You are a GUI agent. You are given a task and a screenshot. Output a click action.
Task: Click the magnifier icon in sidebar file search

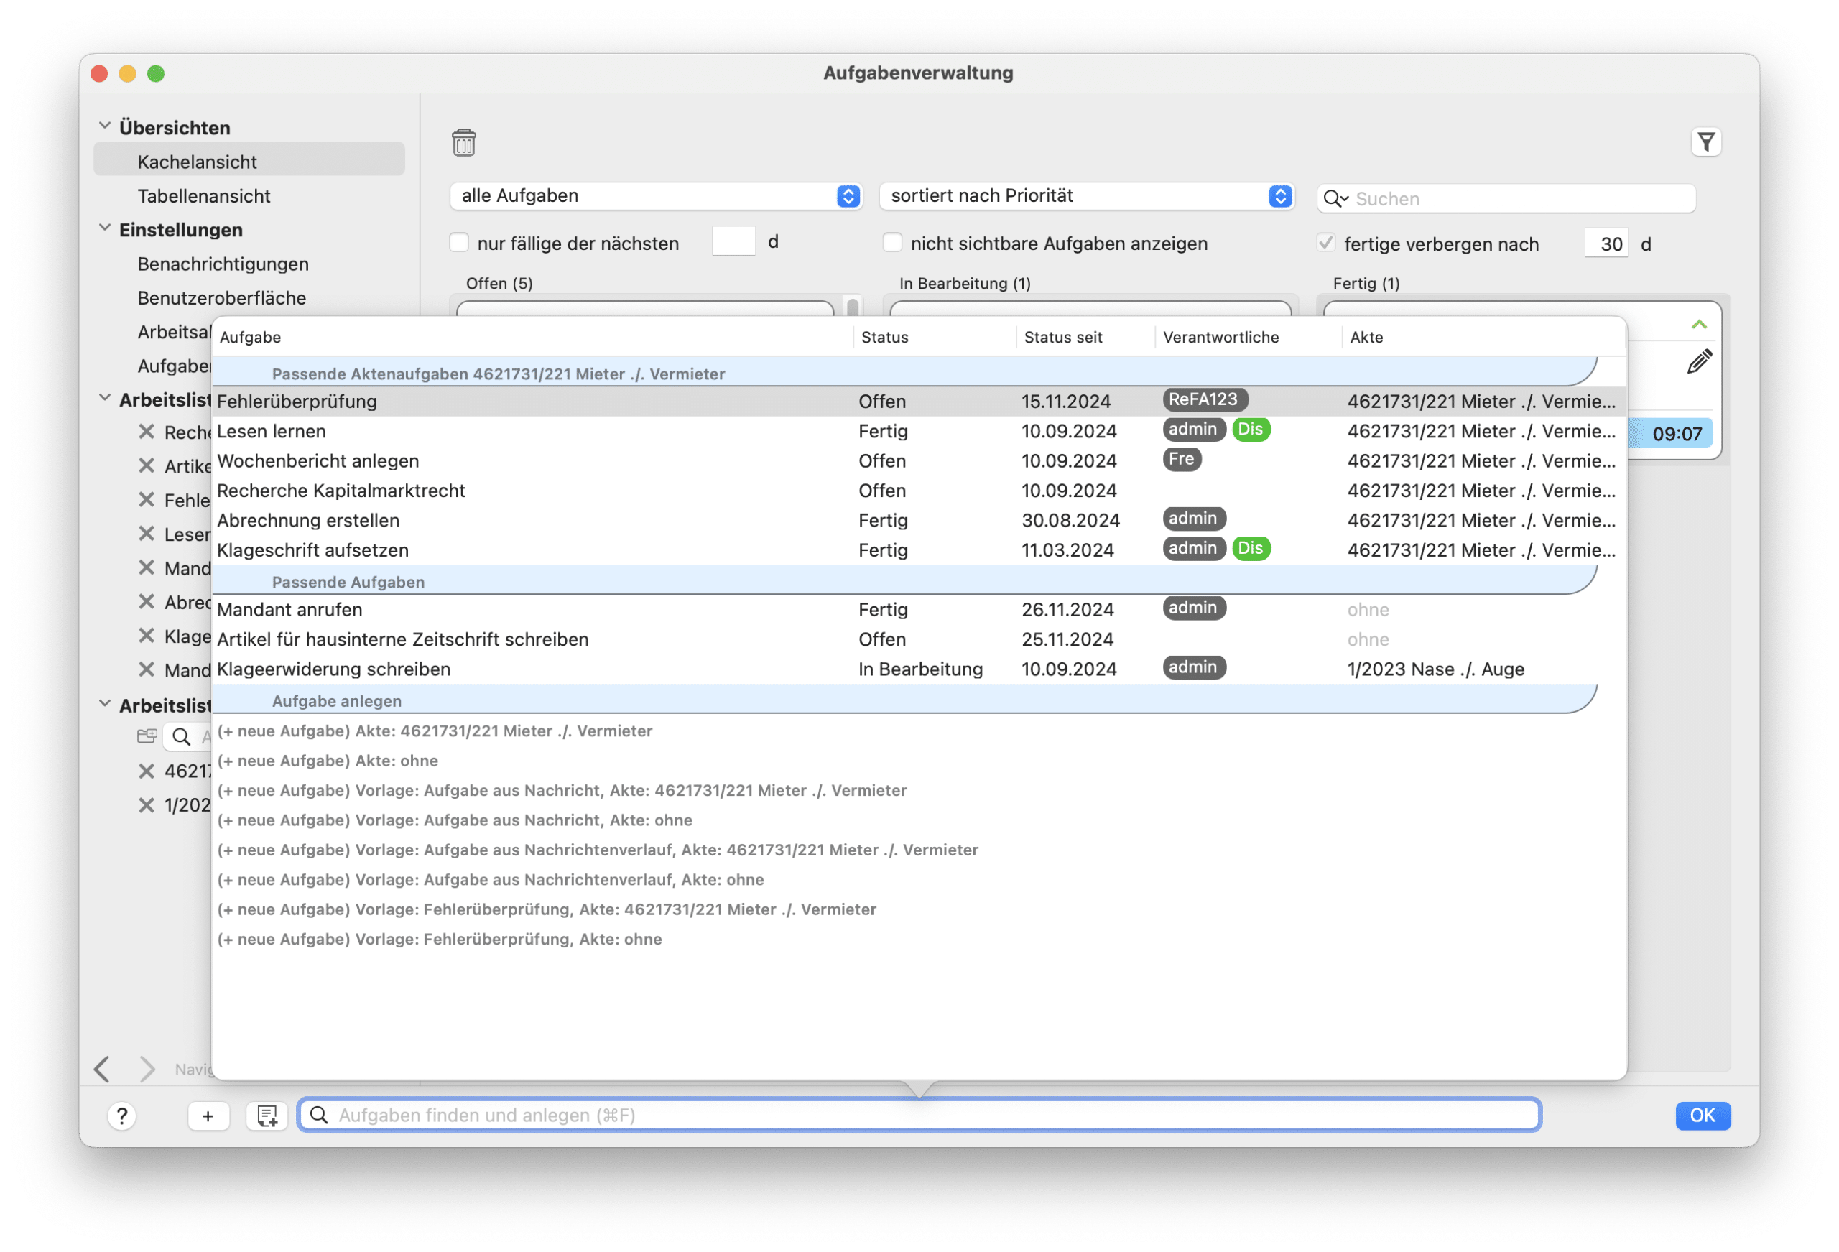181,737
